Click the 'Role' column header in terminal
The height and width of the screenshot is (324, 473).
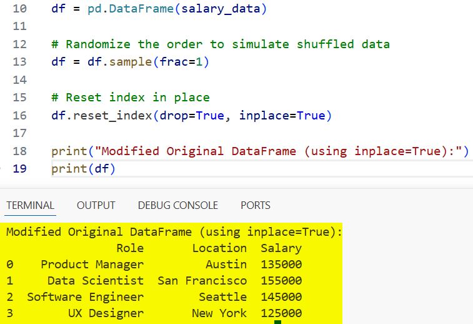click(x=130, y=248)
